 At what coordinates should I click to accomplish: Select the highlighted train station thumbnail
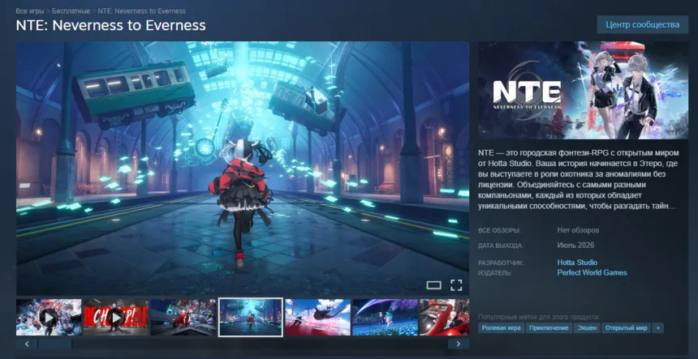tap(251, 317)
